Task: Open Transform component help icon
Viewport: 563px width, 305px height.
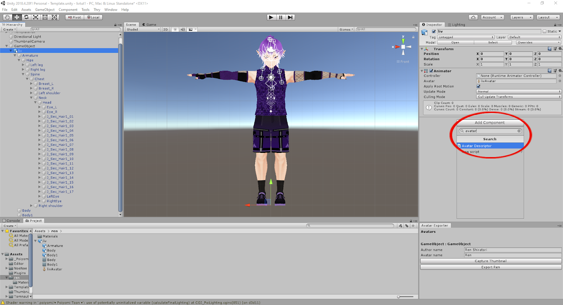Action: [x=550, y=49]
